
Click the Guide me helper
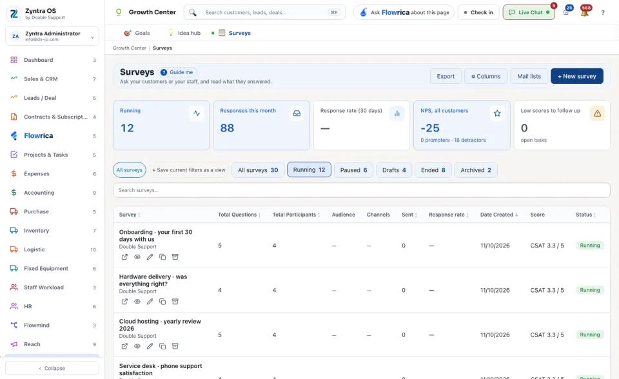[178, 72]
